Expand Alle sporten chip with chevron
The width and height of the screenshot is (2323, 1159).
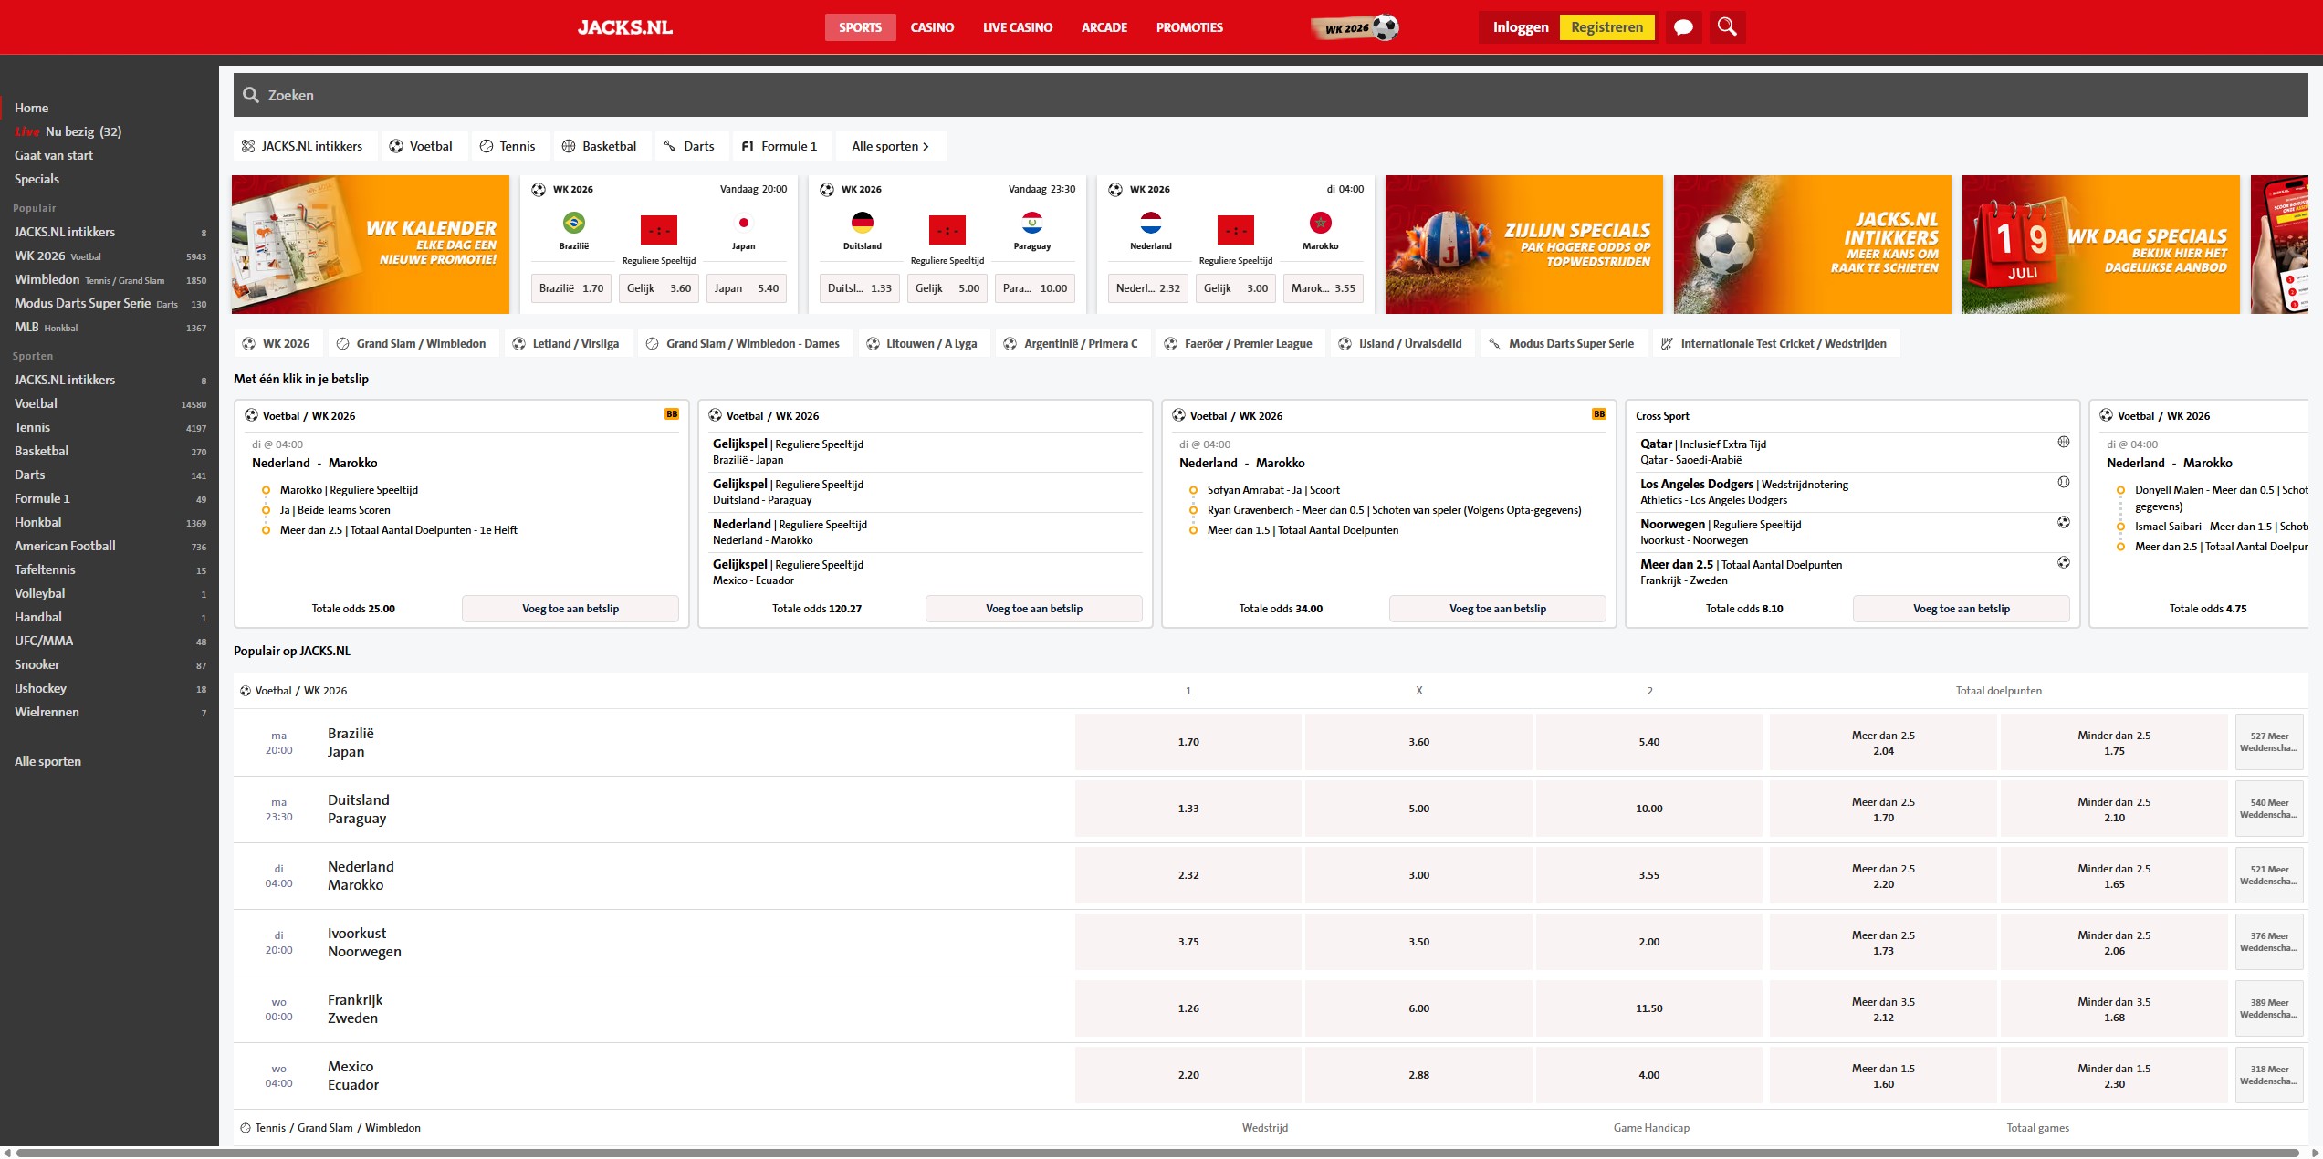891,146
